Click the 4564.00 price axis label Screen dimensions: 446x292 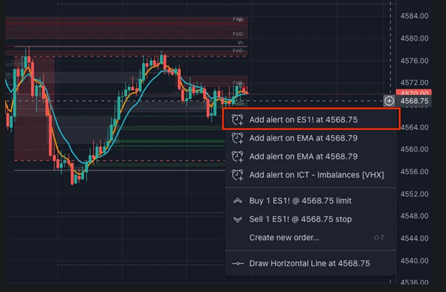coord(415,127)
